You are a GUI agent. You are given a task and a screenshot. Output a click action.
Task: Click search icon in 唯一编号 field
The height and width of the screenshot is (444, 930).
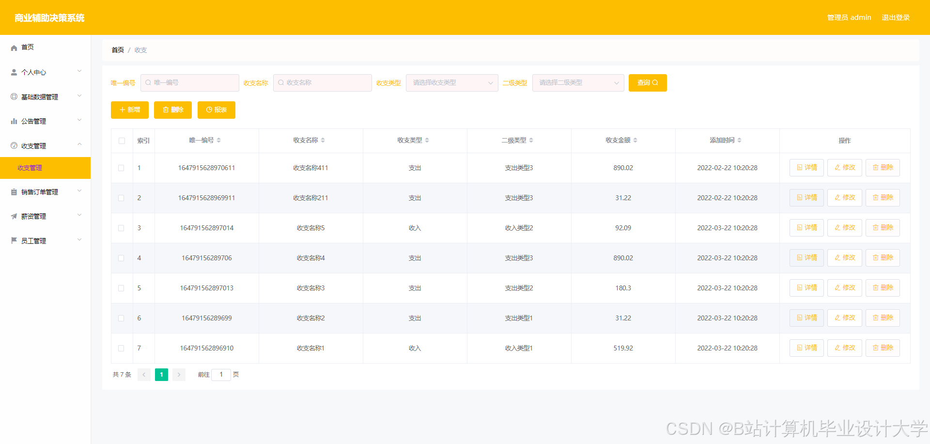148,82
